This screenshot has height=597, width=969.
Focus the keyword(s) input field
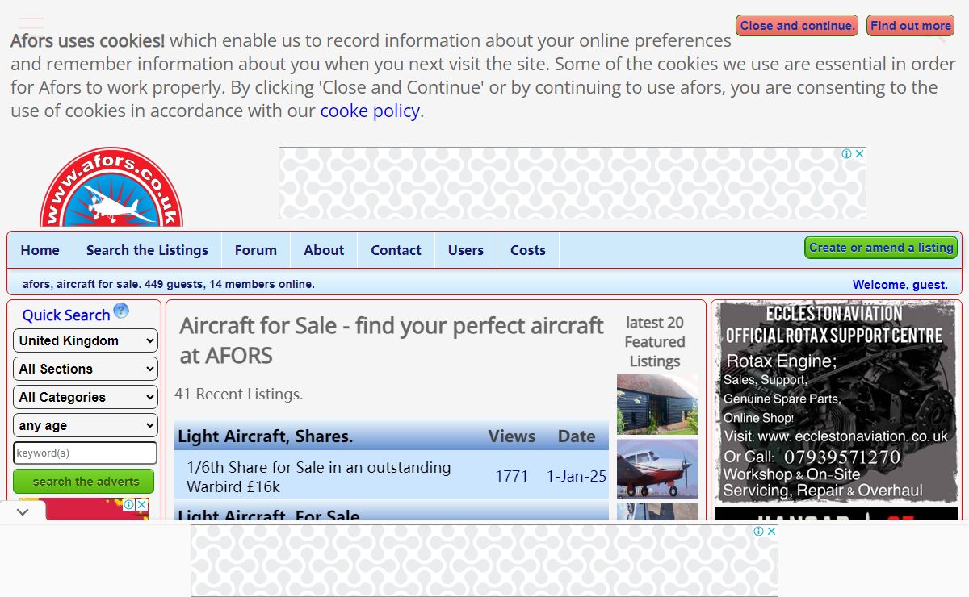[85, 453]
